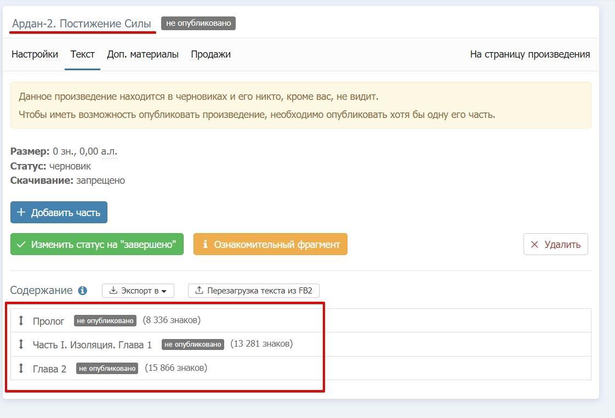This screenshot has width=615, height=418.
Task: Go to the Продажи tab
Action: click(x=210, y=54)
